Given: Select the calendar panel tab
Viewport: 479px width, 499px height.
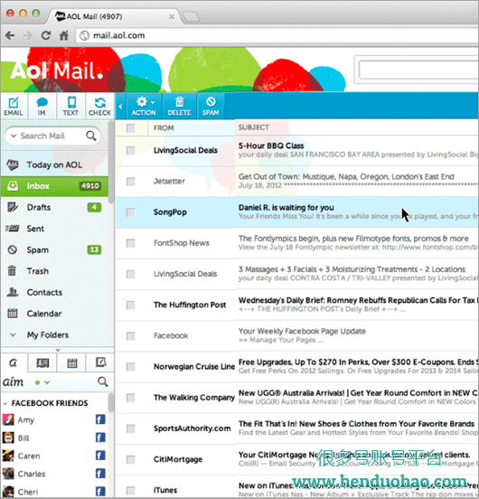Looking at the screenshot, I should pyautogui.click(x=72, y=362).
